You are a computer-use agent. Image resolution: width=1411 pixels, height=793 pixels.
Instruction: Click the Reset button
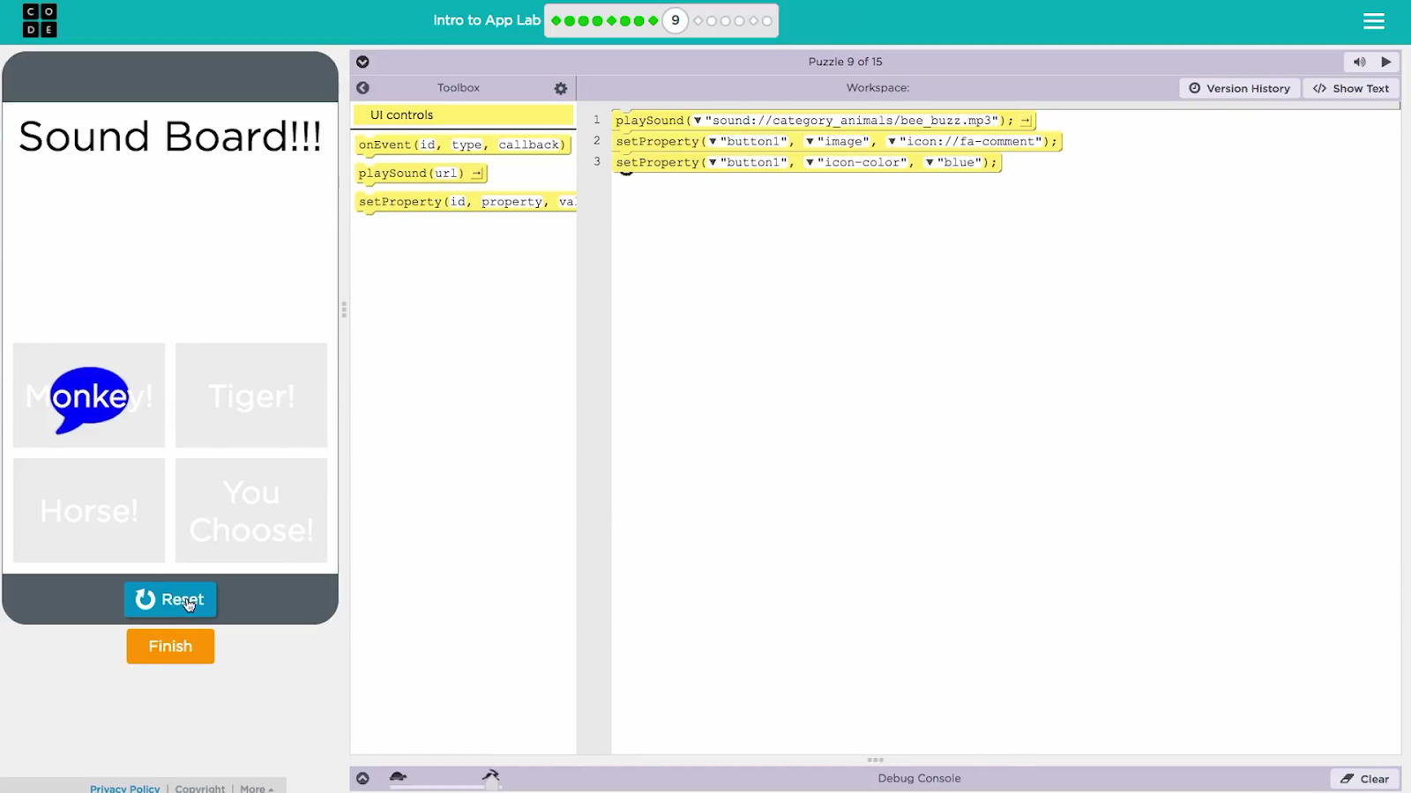point(170,600)
